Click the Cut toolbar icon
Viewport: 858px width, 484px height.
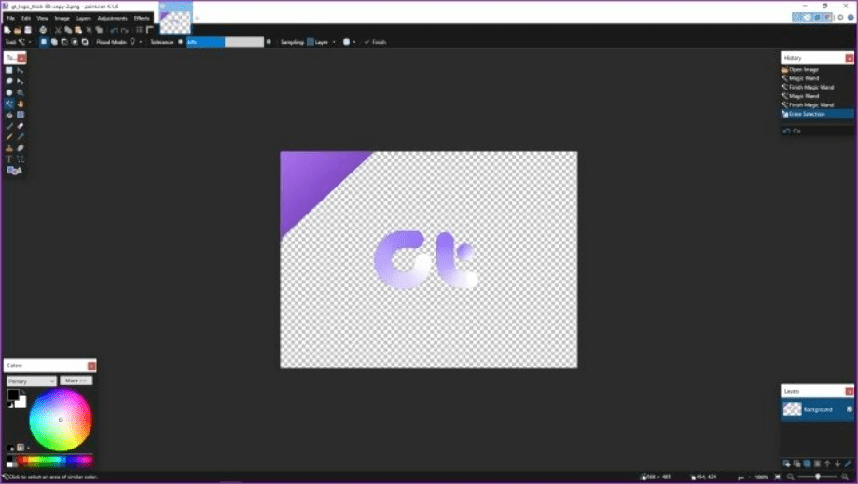[x=58, y=30]
